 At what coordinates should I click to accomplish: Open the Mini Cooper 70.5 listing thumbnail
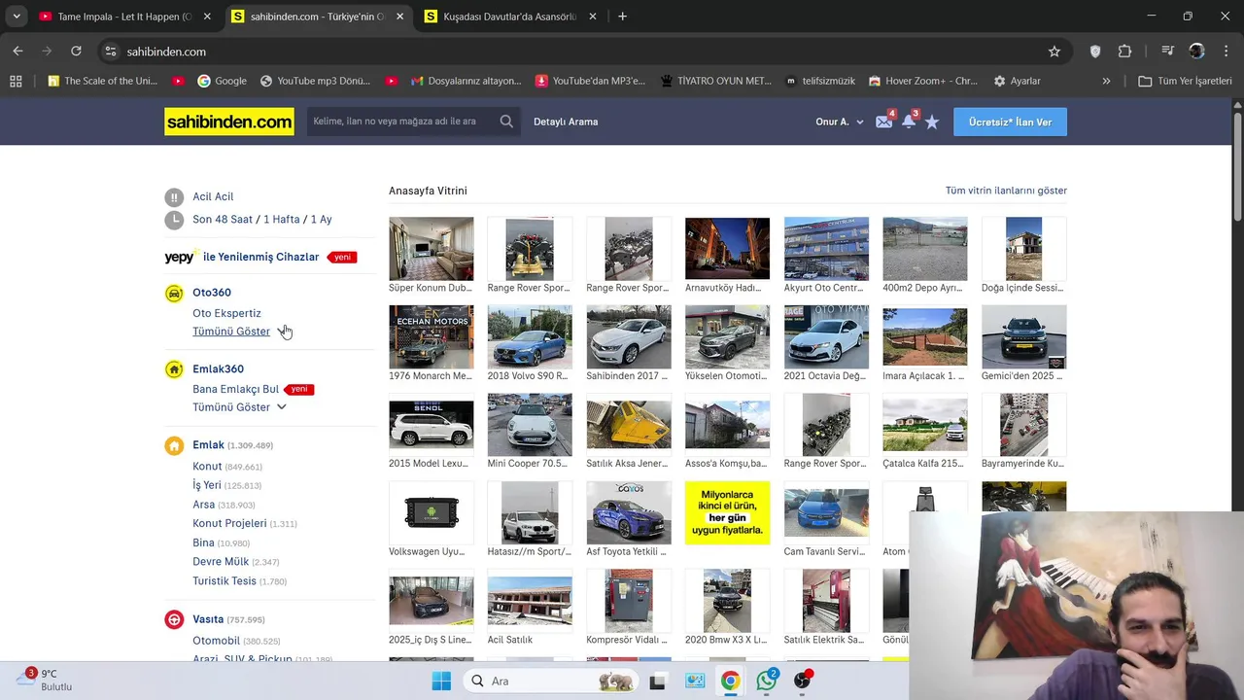pos(530,425)
